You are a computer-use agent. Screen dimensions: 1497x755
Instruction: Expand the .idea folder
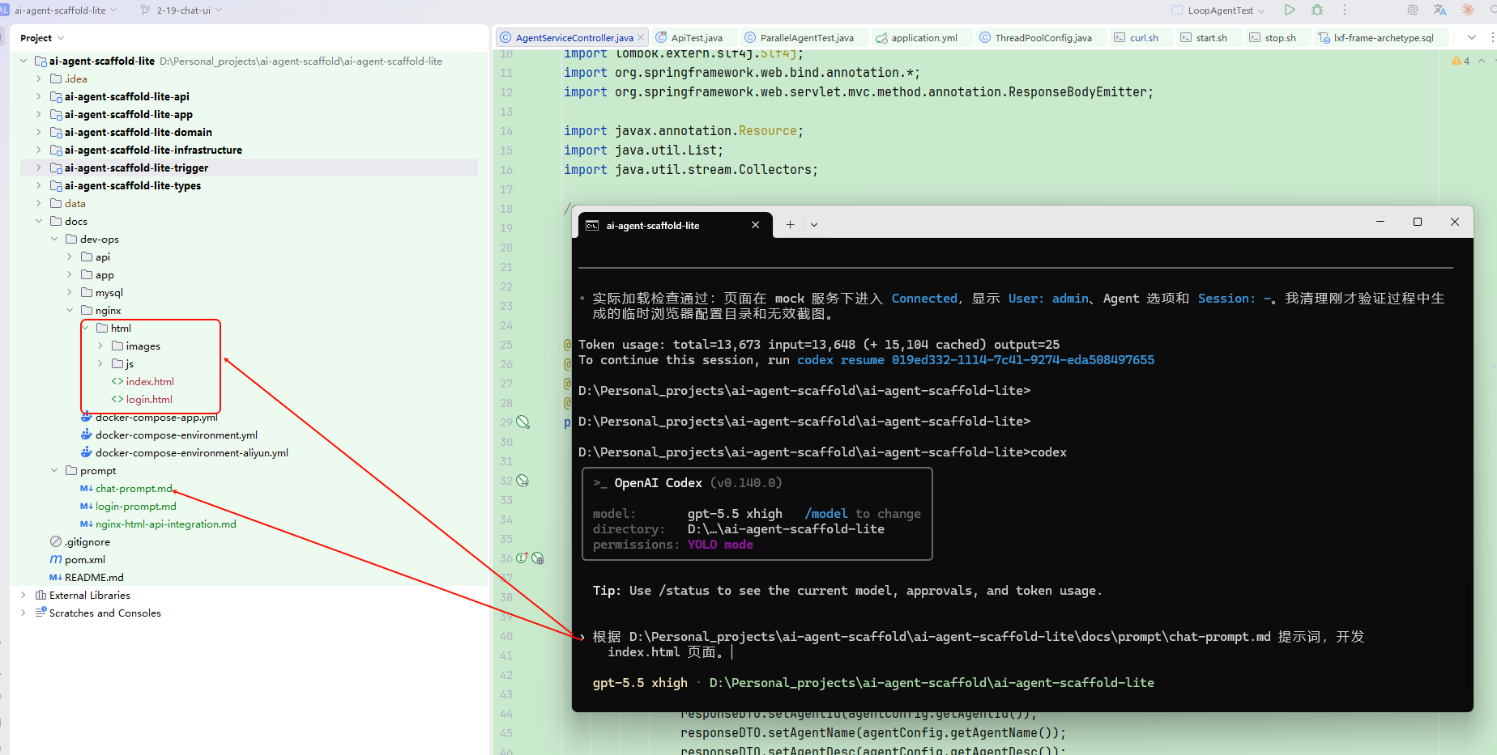(38, 78)
